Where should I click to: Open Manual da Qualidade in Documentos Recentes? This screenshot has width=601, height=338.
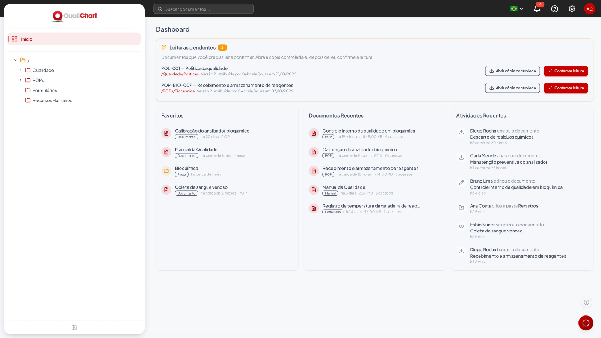344,187
